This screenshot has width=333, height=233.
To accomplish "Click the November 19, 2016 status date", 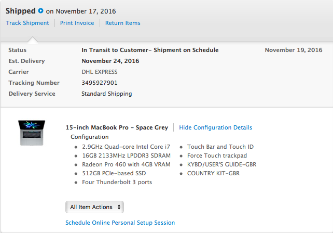I will [294, 50].
